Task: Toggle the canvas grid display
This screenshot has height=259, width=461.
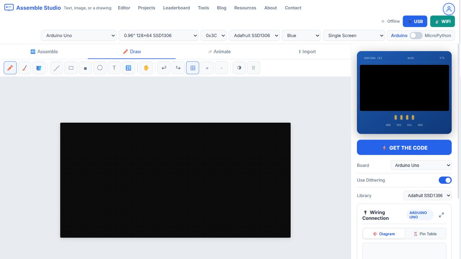Action: pos(193,68)
